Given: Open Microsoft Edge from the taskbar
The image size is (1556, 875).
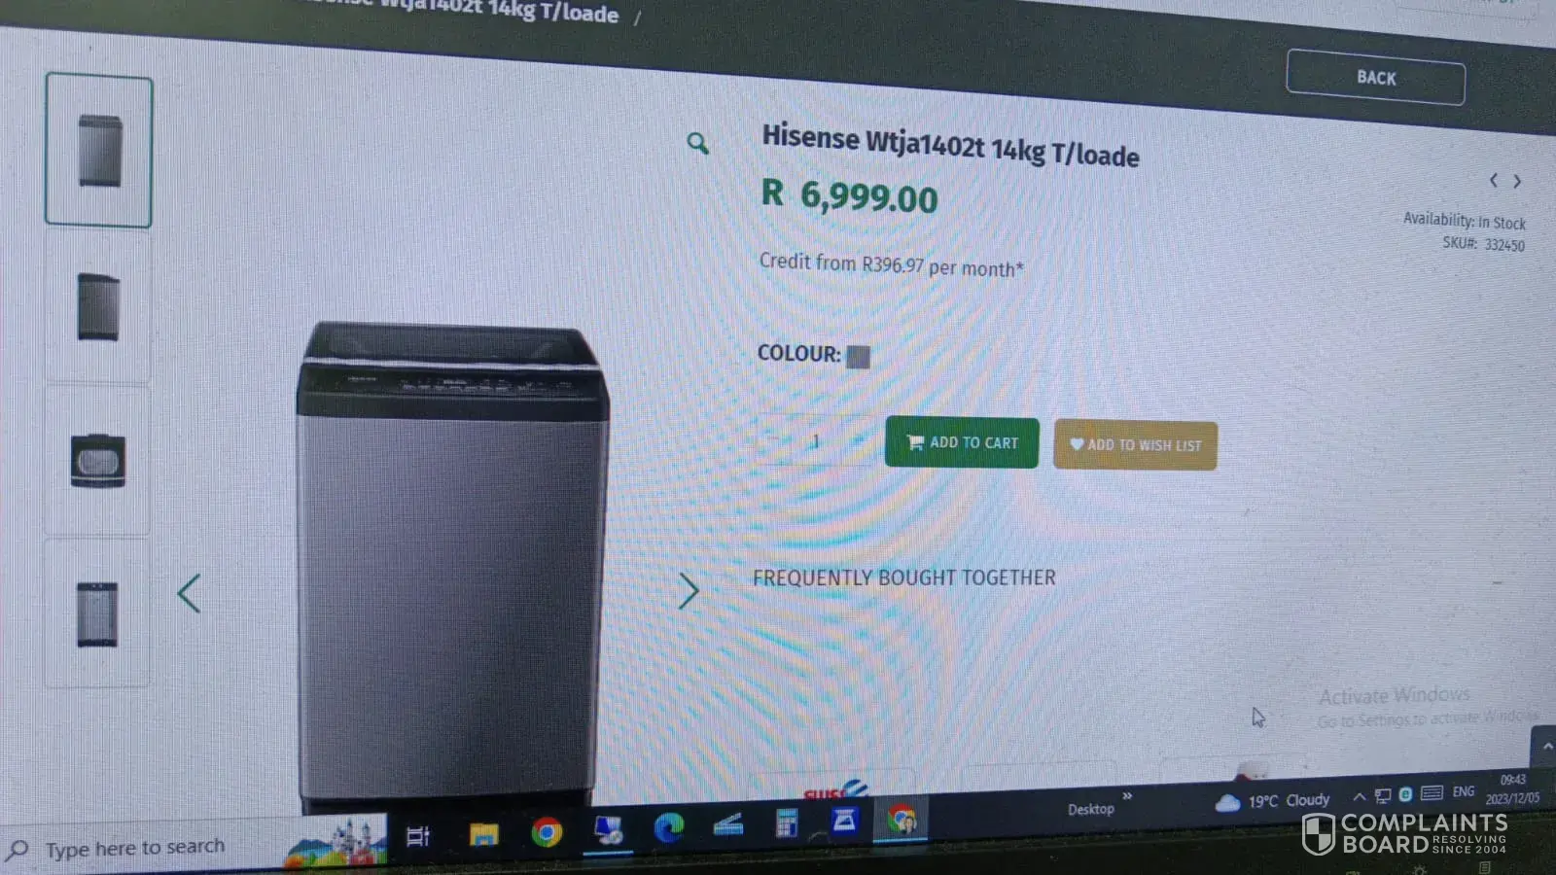Looking at the screenshot, I should pos(668,827).
